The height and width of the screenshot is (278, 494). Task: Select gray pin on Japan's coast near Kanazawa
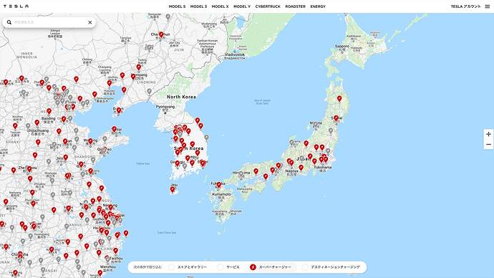[291, 143]
